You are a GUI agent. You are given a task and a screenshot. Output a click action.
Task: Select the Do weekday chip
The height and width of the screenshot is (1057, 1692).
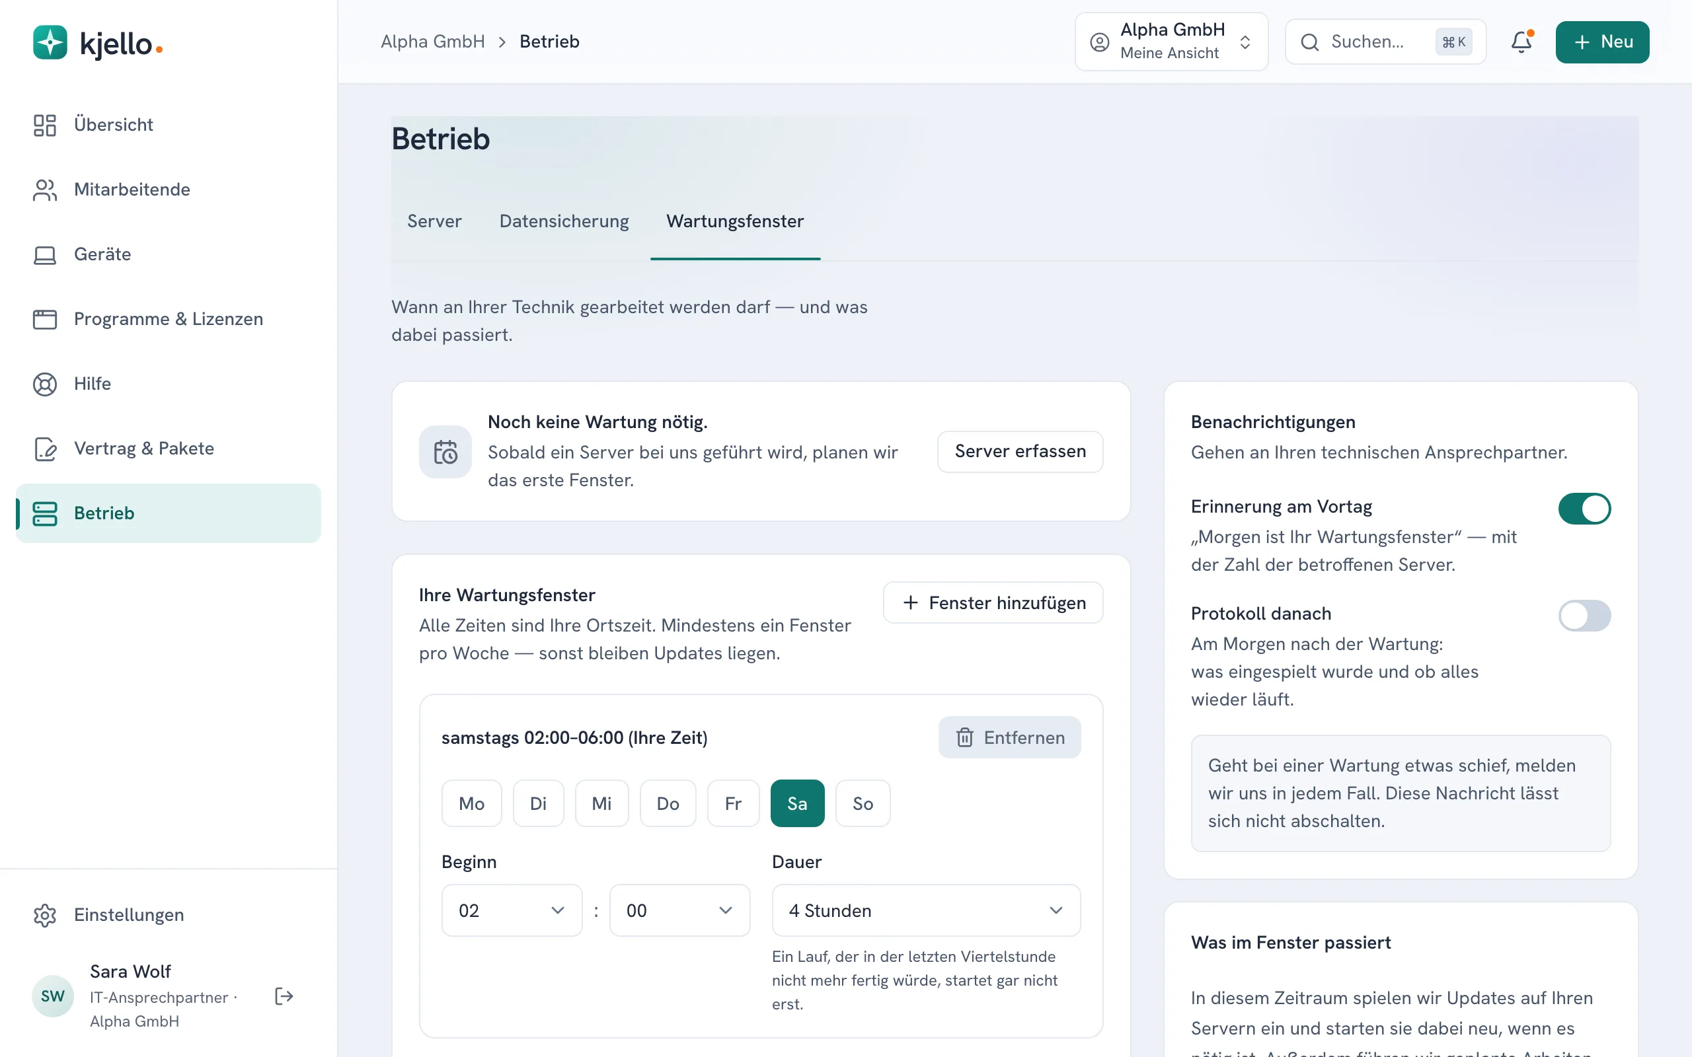coord(668,804)
